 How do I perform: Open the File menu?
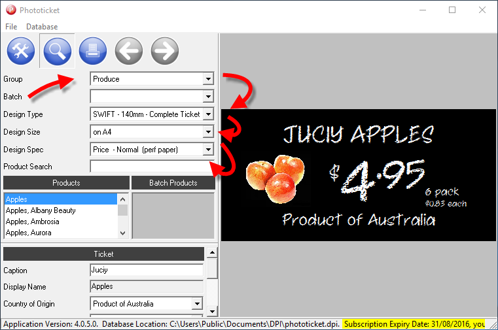coord(11,27)
